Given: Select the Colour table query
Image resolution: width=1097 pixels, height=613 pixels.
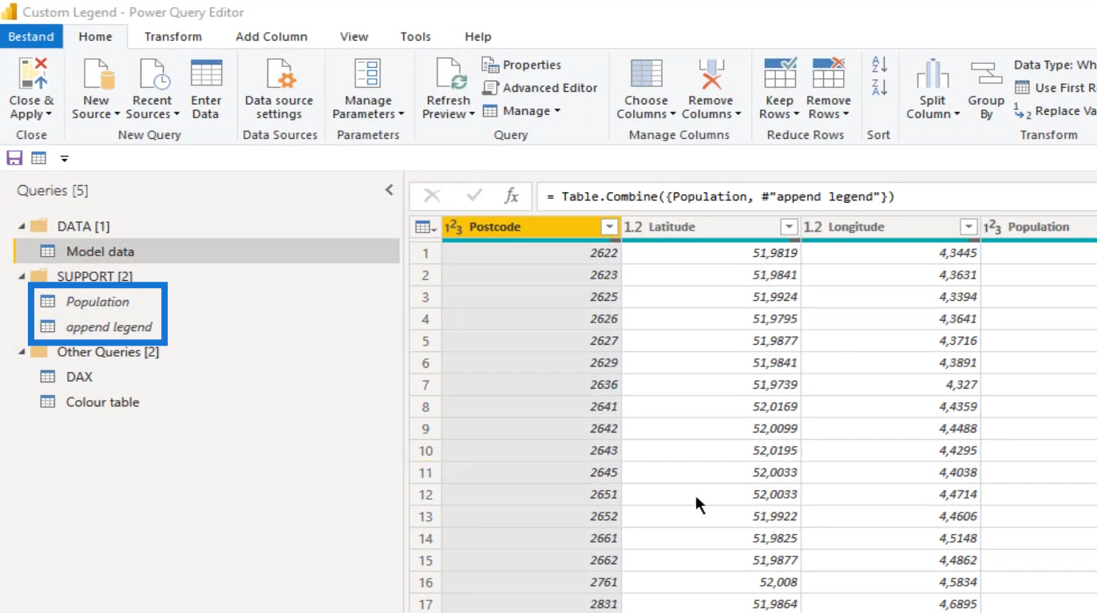Looking at the screenshot, I should coord(102,402).
